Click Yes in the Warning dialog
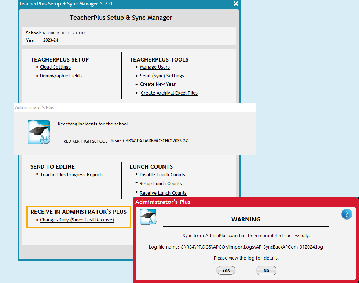 pos(226,270)
